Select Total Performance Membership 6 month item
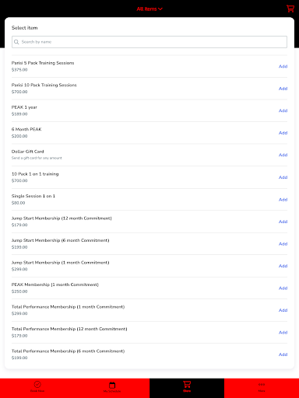Screen dimensions: 299x398 (x=149, y=354)
